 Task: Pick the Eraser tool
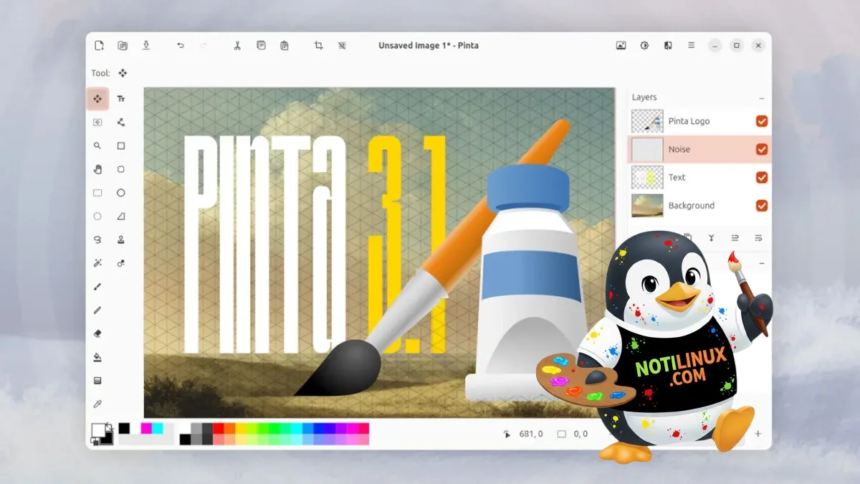[x=97, y=333]
